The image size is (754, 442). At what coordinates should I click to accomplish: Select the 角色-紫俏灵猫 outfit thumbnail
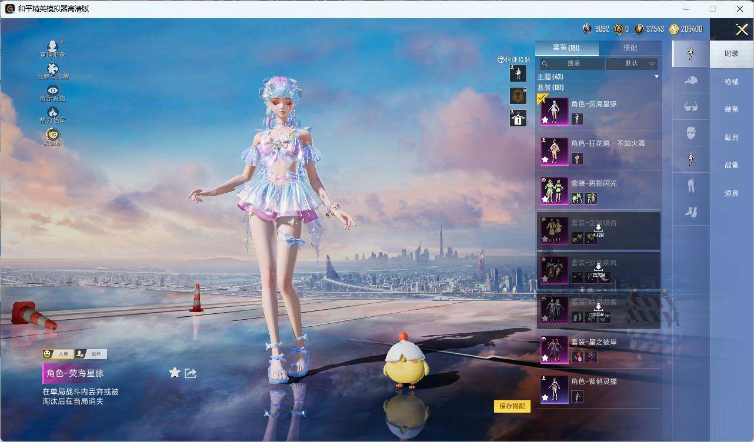pyautogui.click(x=554, y=390)
